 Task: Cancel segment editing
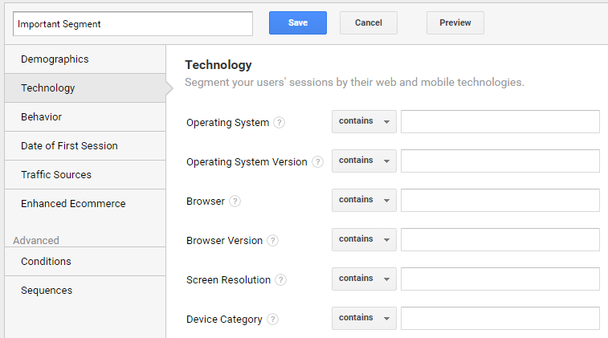click(369, 22)
